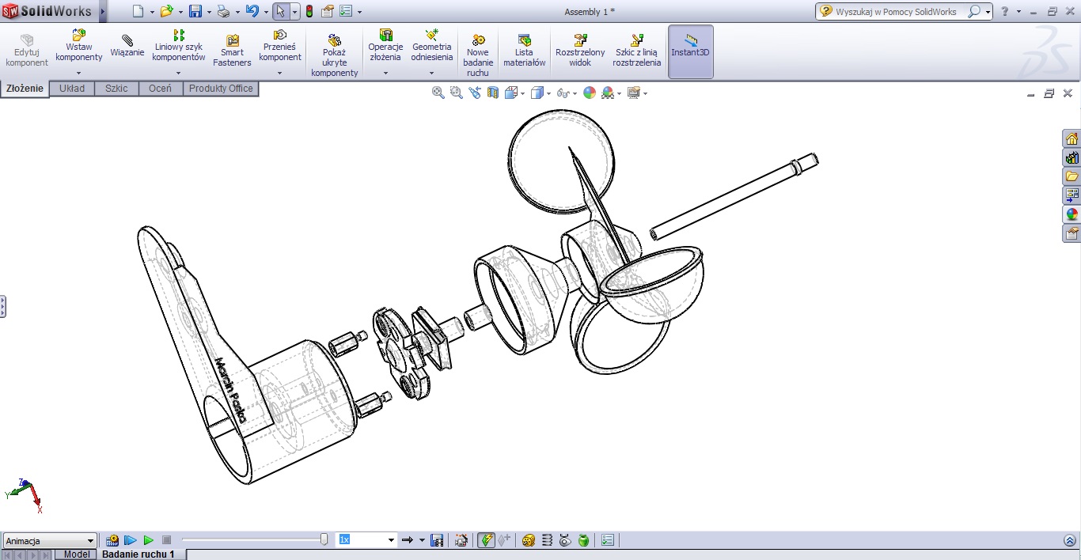Image resolution: width=1081 pixels, height=560 pixels.
Task: Toggle the Instant3D mode
Action: (x=690, y=49)
